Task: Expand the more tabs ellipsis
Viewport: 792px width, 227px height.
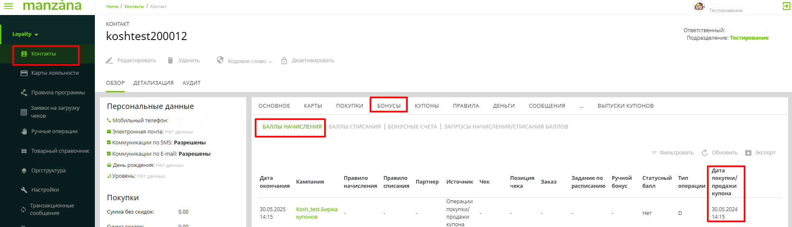Action: pos(581,106)
